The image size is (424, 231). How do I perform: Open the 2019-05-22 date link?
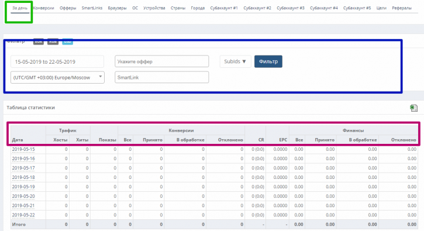(23, 215)
